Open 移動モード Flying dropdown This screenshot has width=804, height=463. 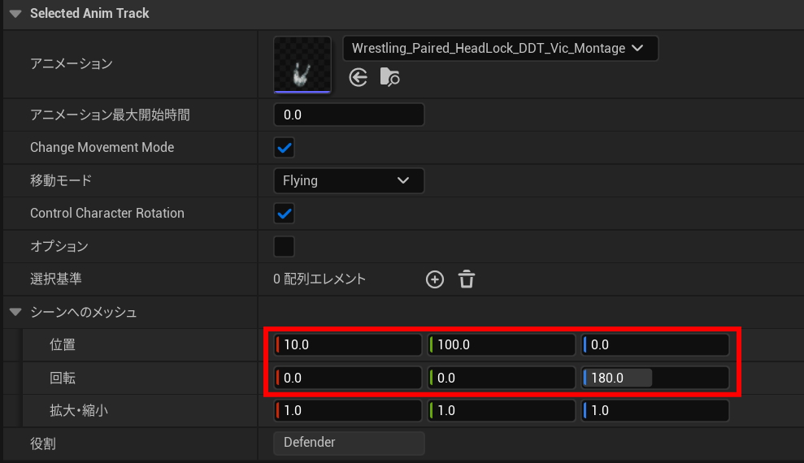click(348, 180)
